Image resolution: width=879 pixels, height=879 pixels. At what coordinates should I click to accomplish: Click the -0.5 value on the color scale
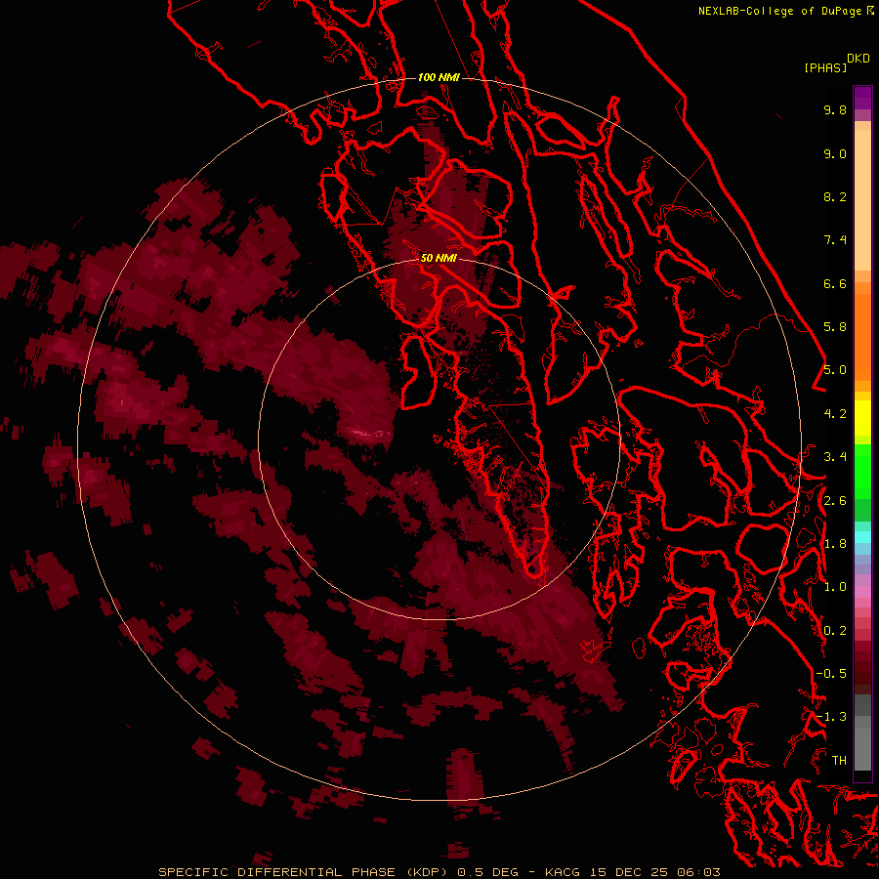coord(831,674)
